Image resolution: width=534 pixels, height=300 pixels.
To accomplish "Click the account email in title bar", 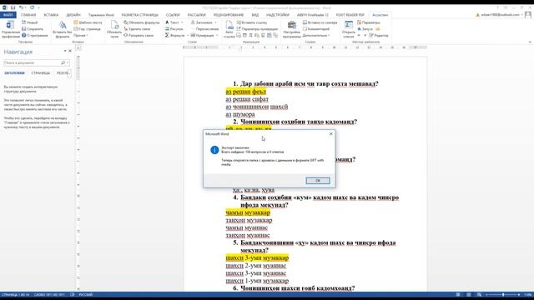I will click(500, 15).
